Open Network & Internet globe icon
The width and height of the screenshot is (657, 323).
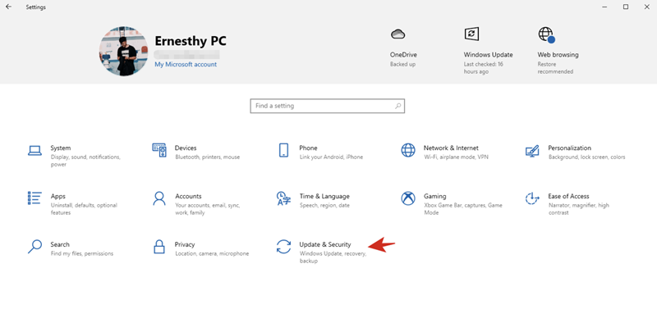pos(408,150)
